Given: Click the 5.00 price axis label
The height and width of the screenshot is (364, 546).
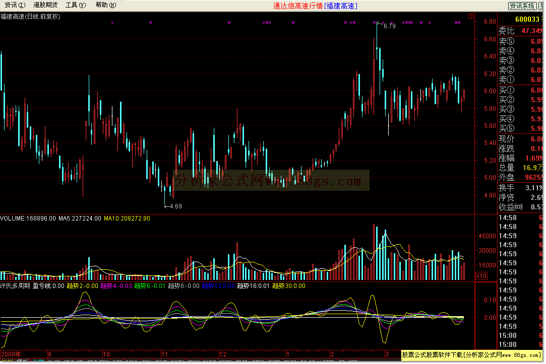Looking at the screenshot, I should click(x=490, y=178).
